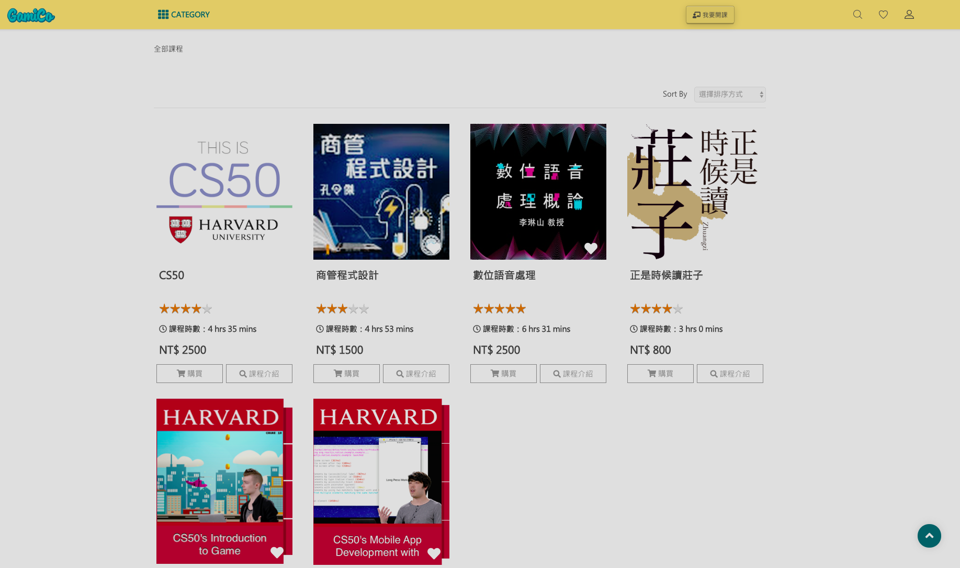This screenshot has width=960, height=568.
Task: Open CS50's Mobile App Development thumbnail
Action: pyautogui.click(x=381, y=482)
